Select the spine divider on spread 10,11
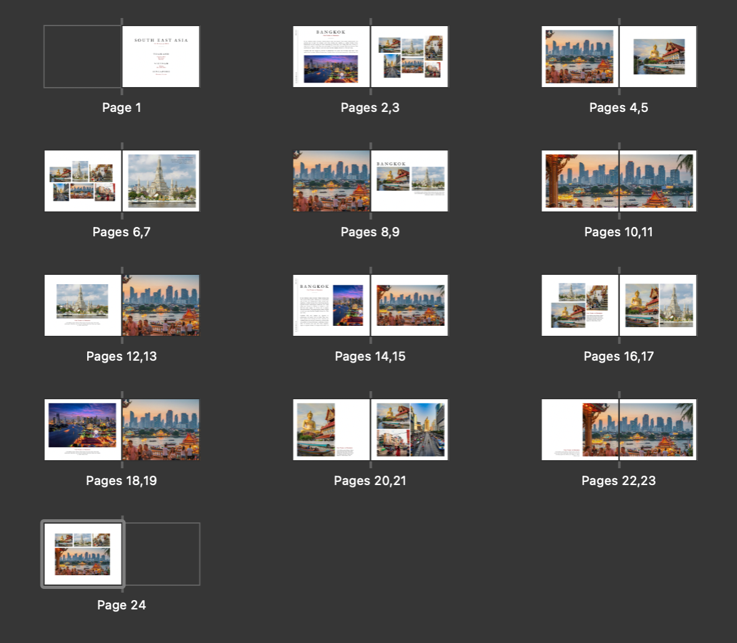 [619, 180]
